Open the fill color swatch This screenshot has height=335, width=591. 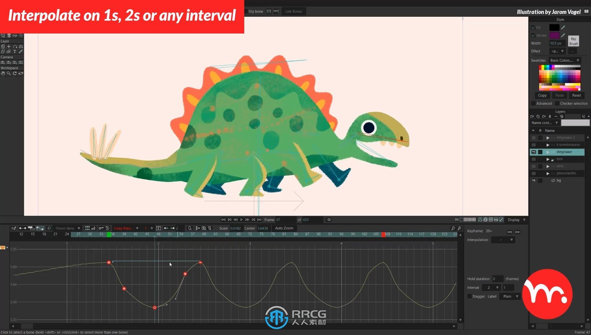554,27
